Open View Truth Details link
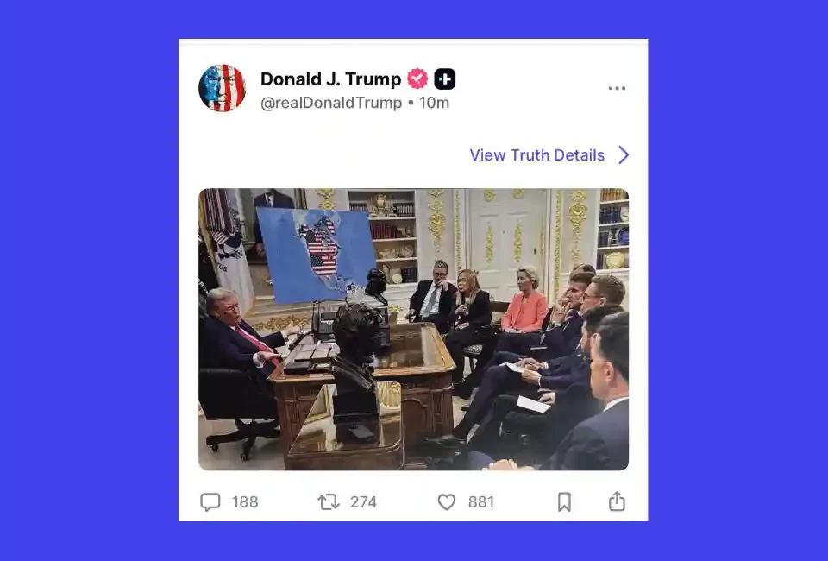 click(537, 154)
